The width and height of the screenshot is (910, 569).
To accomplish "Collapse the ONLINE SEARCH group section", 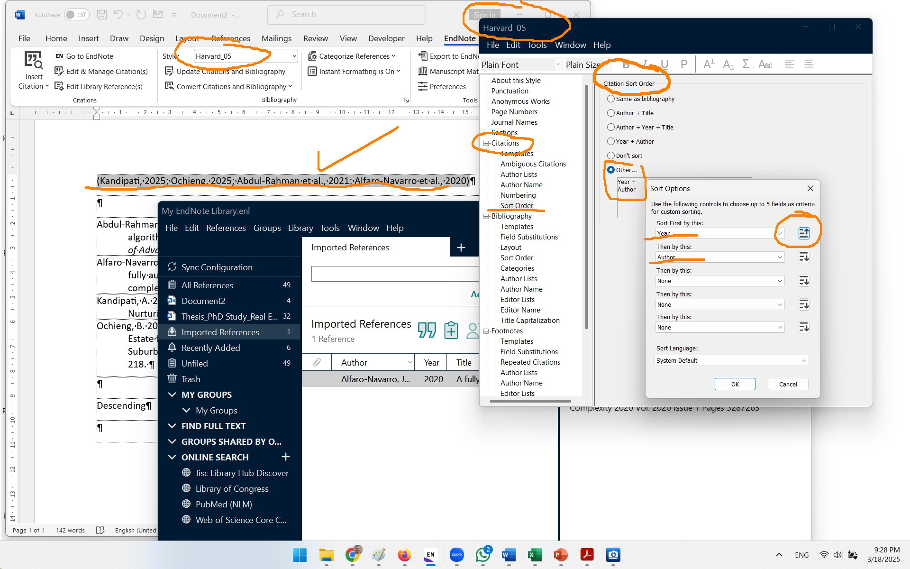I will pyautogui.click(x=172, y=457).
